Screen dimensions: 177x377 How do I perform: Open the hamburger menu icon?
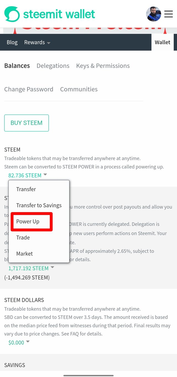click(168, 14)
